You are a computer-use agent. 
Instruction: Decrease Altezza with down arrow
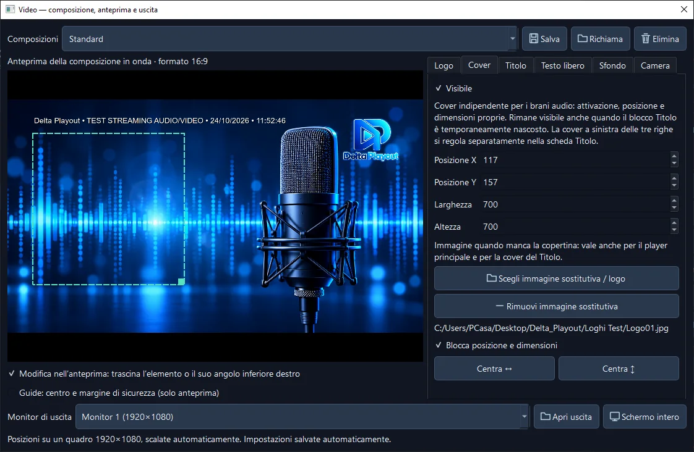pyautogui.click(x=674, y=230)
